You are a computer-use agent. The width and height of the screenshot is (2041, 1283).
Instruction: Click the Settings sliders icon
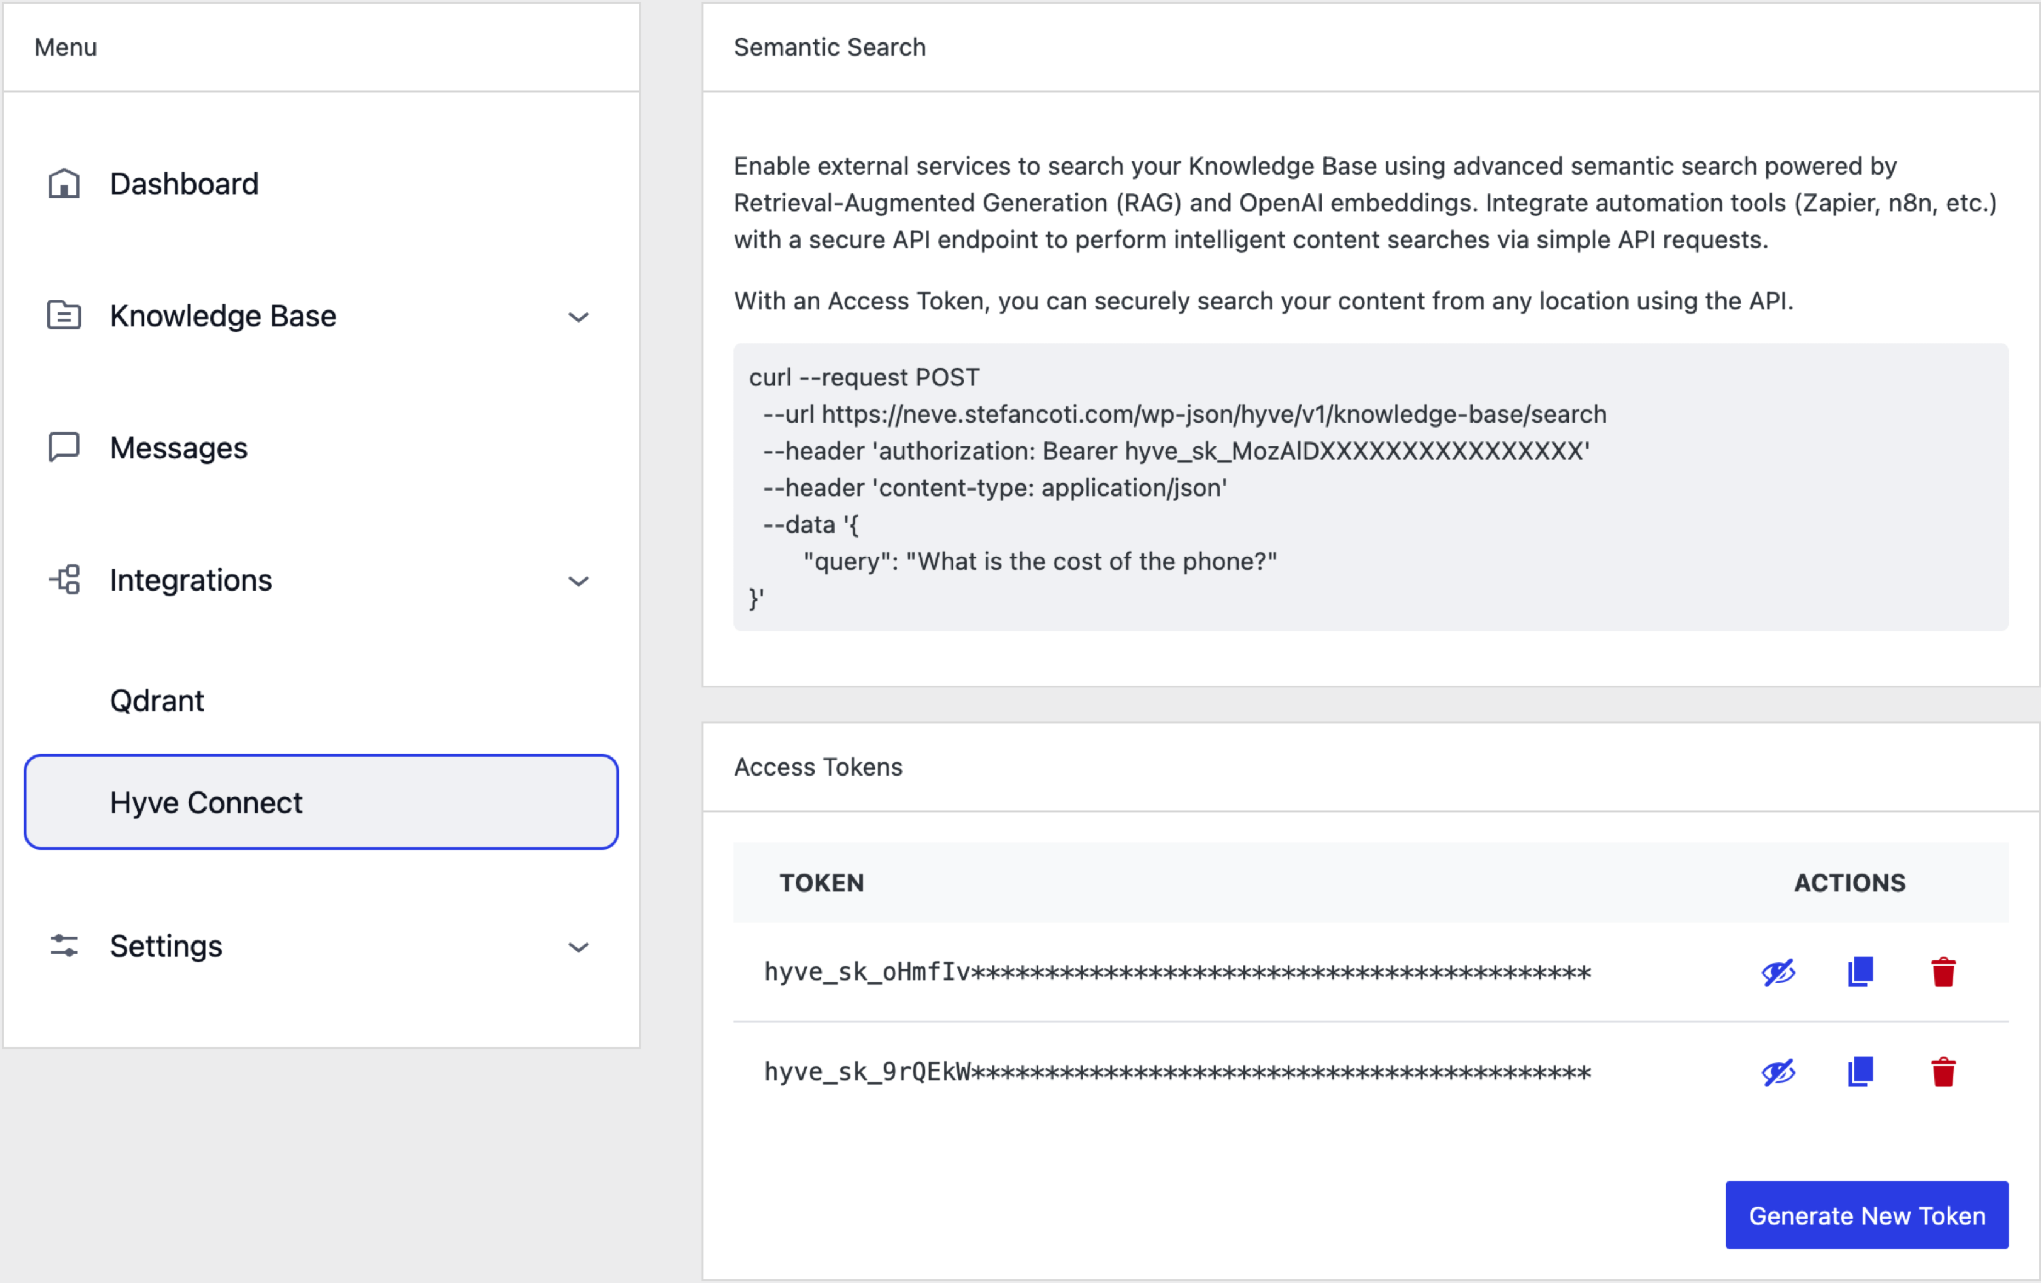[x=65, y=946]
